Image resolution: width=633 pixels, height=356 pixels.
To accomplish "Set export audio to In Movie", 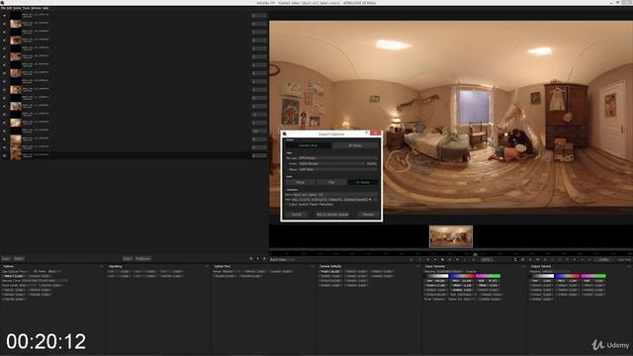I will 363,182.
